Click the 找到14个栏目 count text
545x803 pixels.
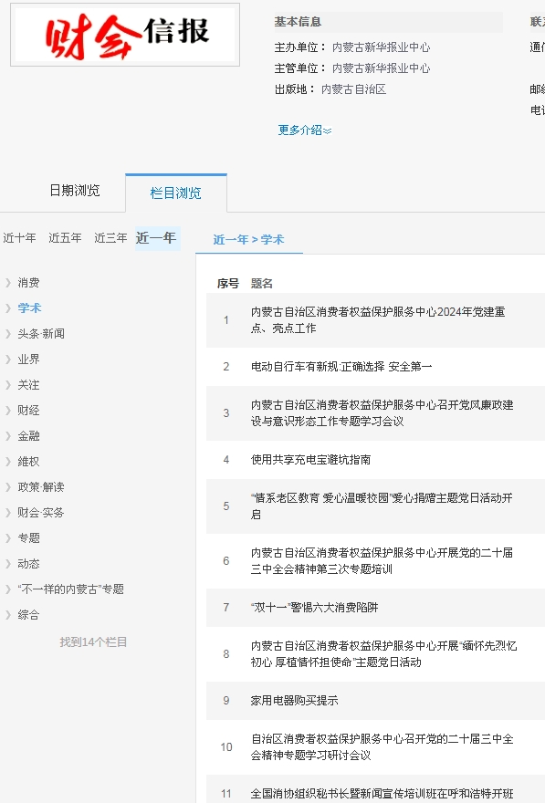(93, 642)
